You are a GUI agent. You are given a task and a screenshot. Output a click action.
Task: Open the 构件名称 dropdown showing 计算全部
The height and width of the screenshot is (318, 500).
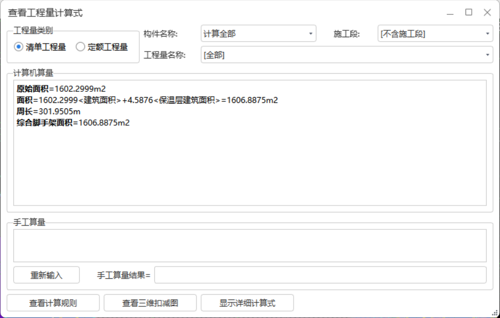click(259, 33)
